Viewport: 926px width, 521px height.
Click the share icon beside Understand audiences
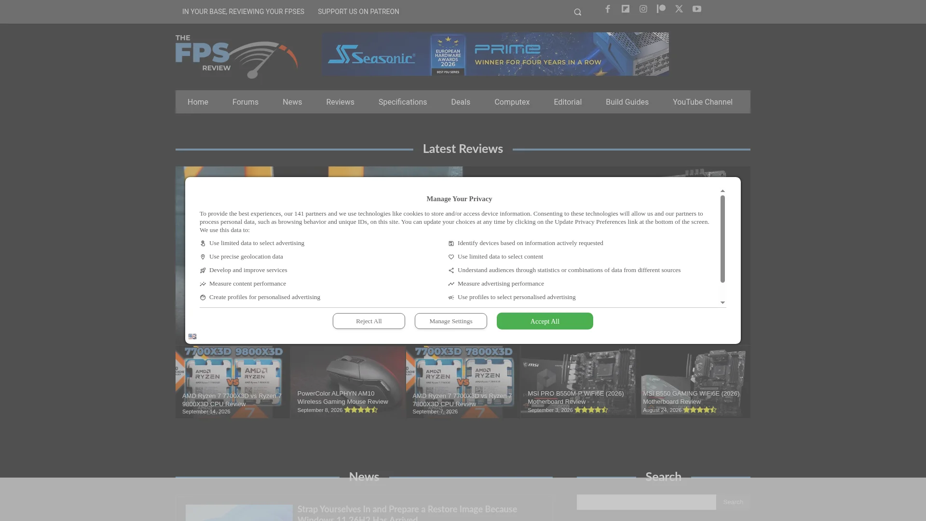pyautogui.click(x=451, y=271)
